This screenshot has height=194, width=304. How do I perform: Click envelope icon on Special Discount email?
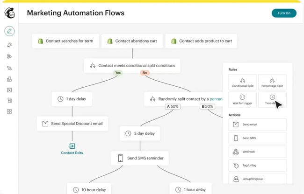tap(45, 124)
